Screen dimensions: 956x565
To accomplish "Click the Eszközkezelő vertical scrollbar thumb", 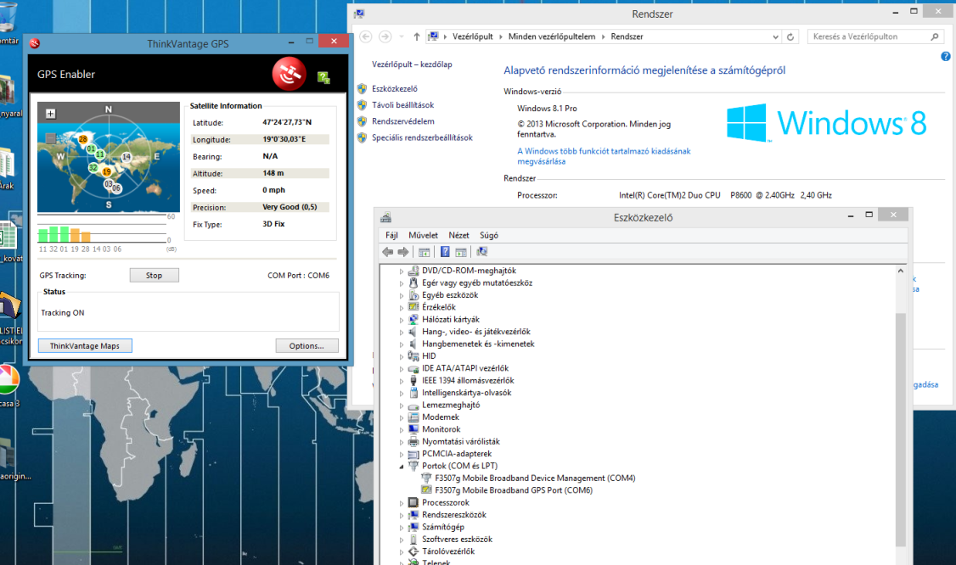I will [901, 430].
